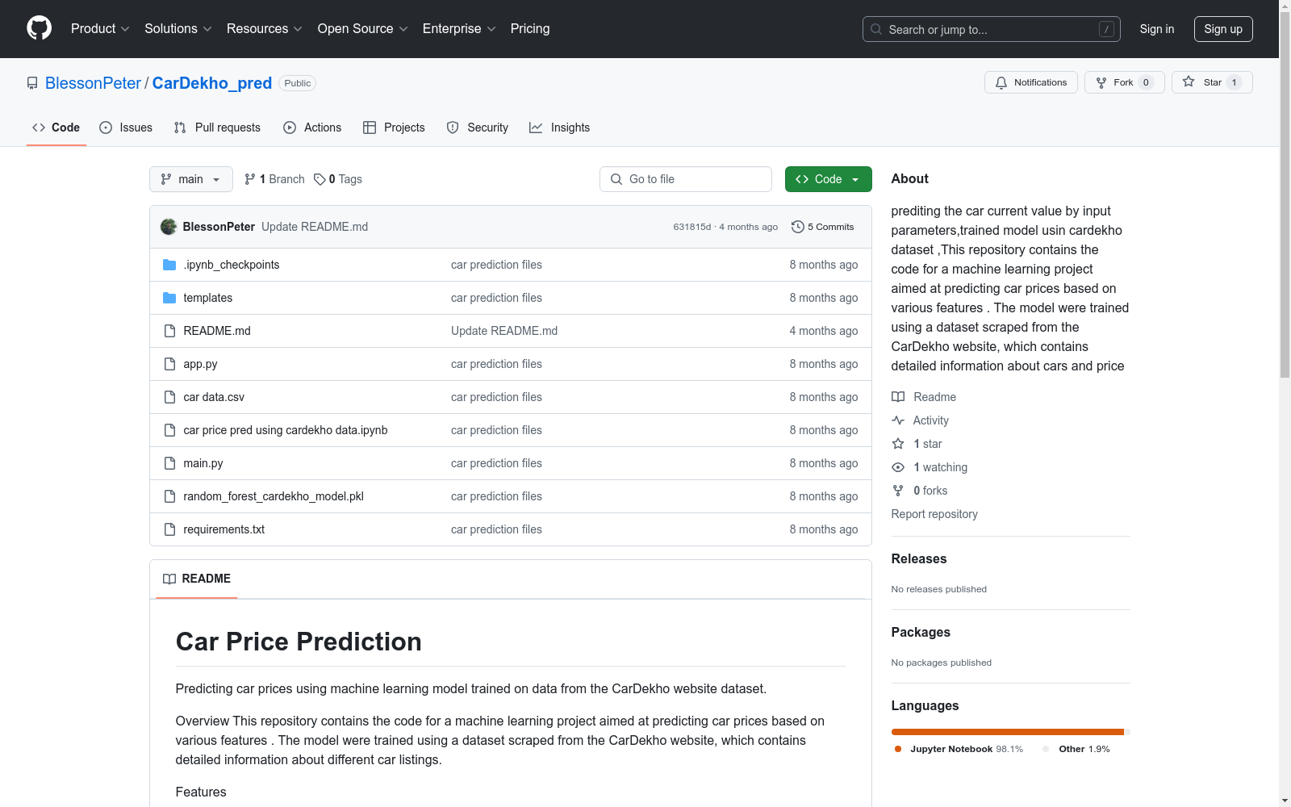
Task: Click the magnifier icon in the search bar
Action: pyautogui.click(x=876, y=29)
